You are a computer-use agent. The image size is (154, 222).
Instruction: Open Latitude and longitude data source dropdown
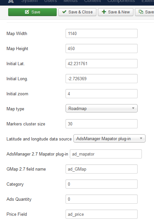[109, 139]
